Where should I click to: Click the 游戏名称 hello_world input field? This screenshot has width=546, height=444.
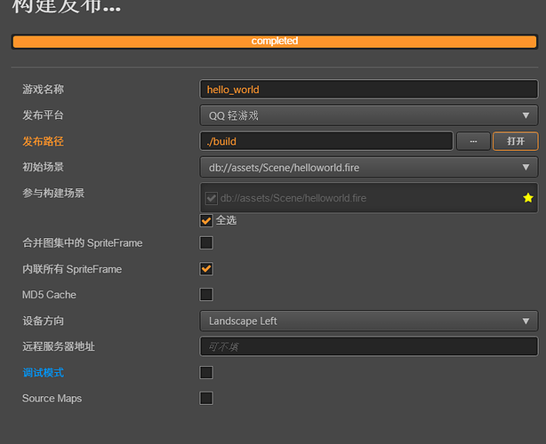click(368, 89)
